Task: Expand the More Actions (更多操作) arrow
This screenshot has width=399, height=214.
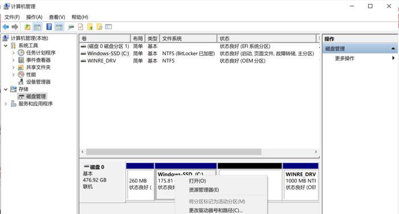Action: click(393, 58)
